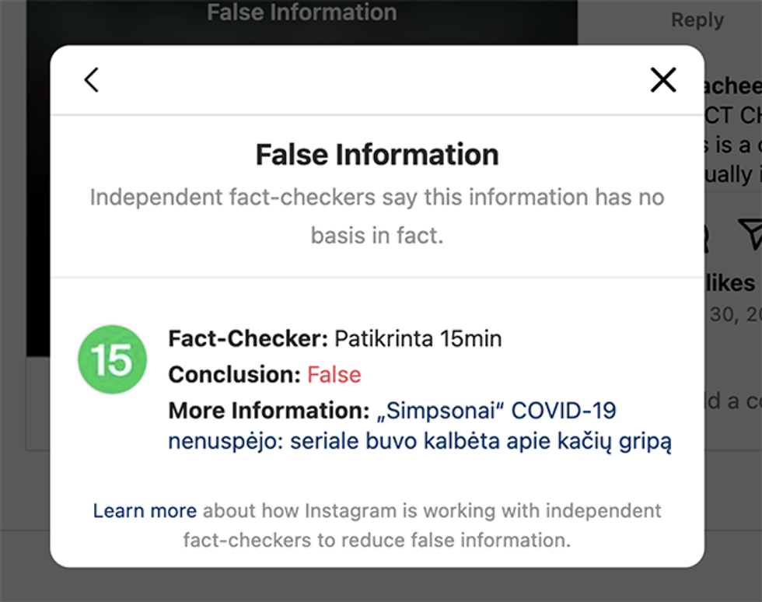Image resolution: width=762 pixels, height=602 pixels.
Task: Click the More Information label
Action: pyautogui.click(x=268, y=411)
